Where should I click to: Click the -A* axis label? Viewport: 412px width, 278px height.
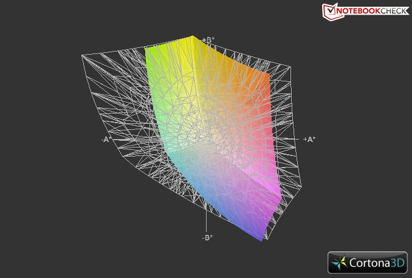tap(105, 140)
